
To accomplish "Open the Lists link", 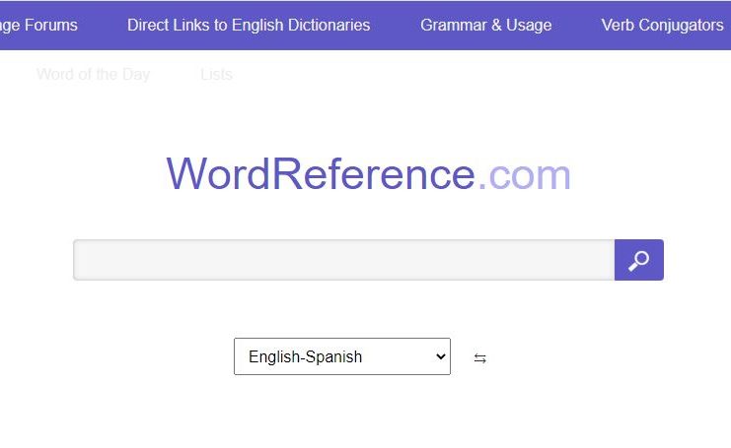I will click(x=216, y=74).
